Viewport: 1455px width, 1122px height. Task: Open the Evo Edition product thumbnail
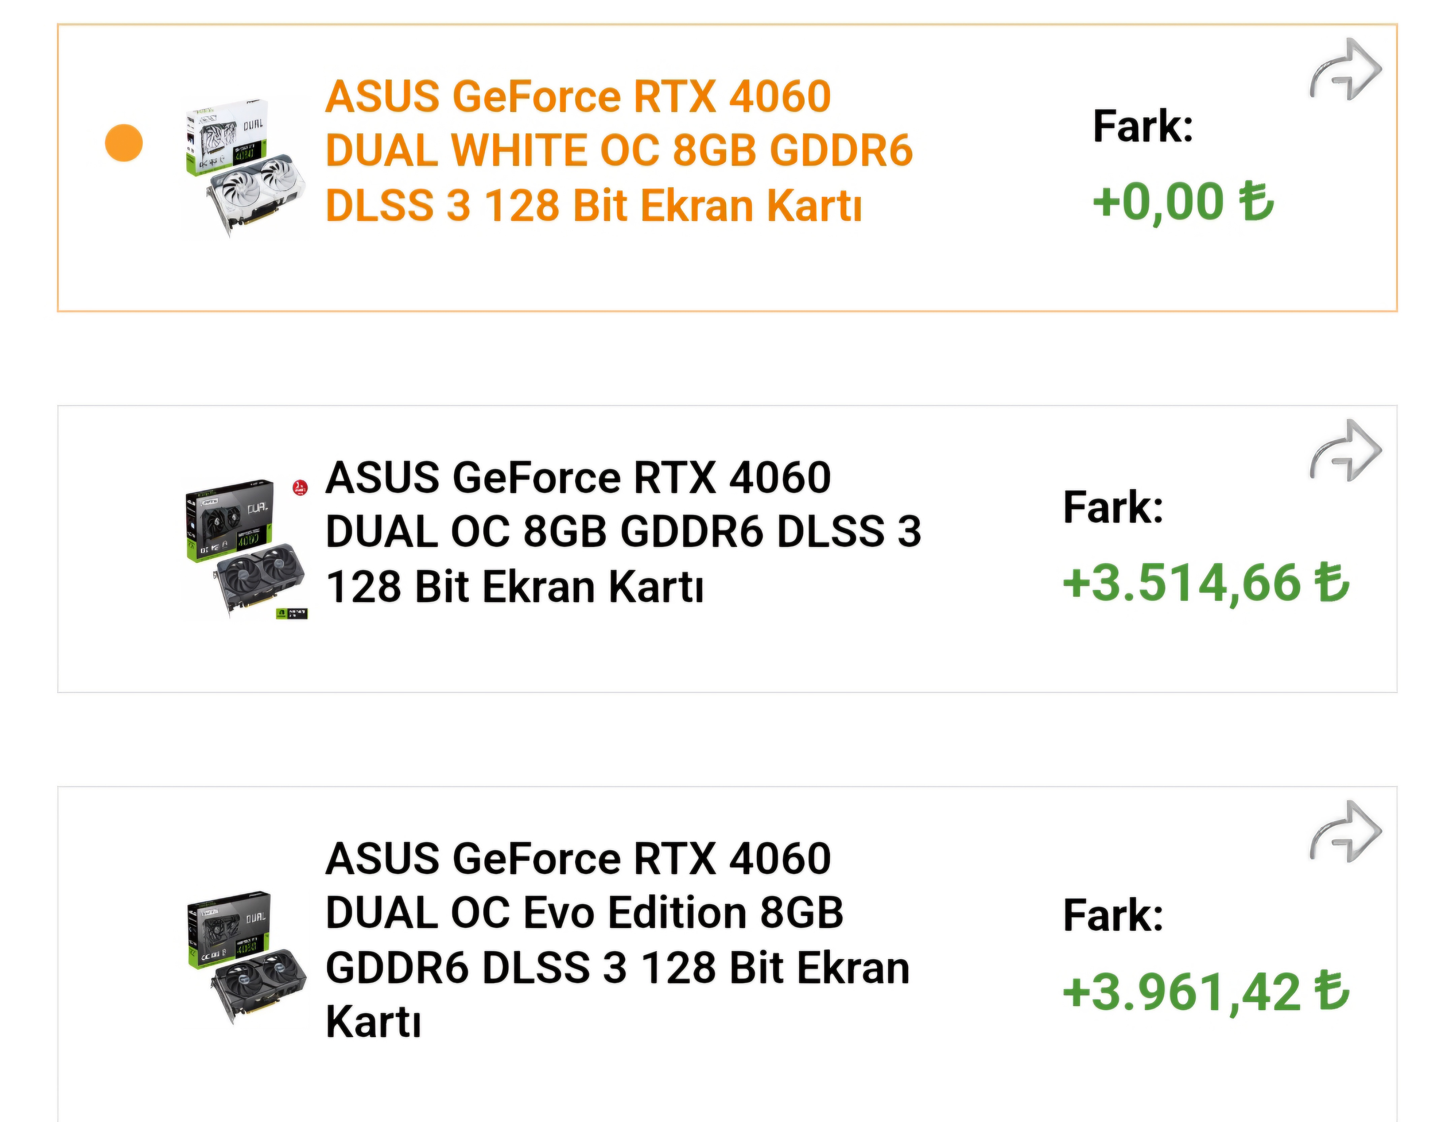(x=245, y=956)
